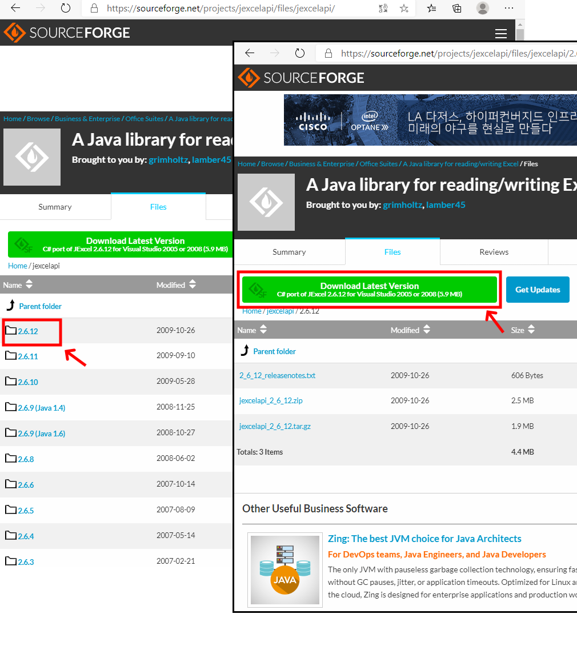This screenshot has width=577, height=646.
Task: Download jexcelapi_2_6_12.tar.gz file
Action: [275, 426]
